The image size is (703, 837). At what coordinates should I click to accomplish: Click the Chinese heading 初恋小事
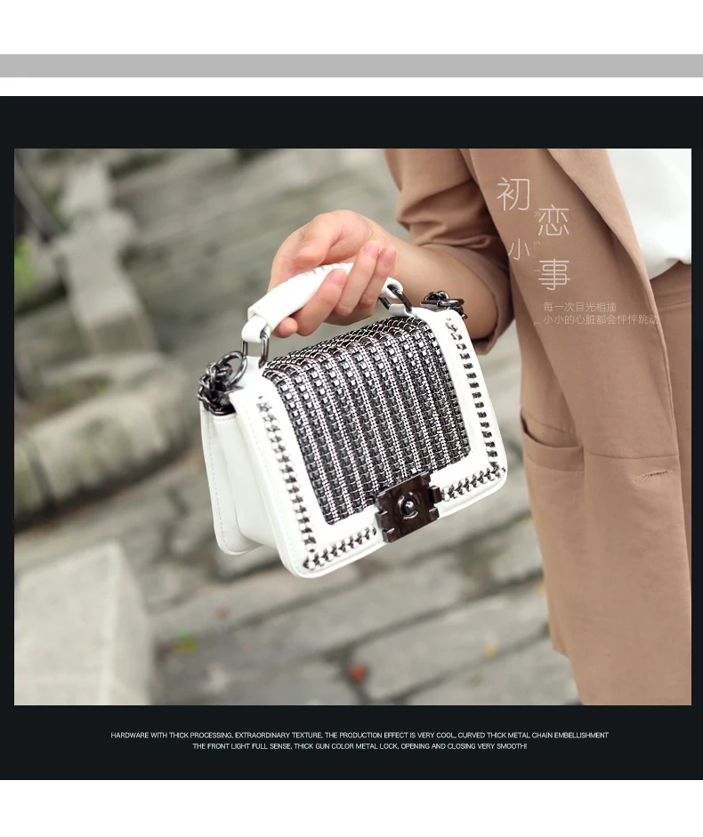click(x=534, y=234)
